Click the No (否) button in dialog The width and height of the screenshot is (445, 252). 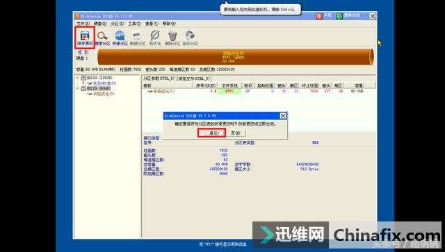(236, 133)
